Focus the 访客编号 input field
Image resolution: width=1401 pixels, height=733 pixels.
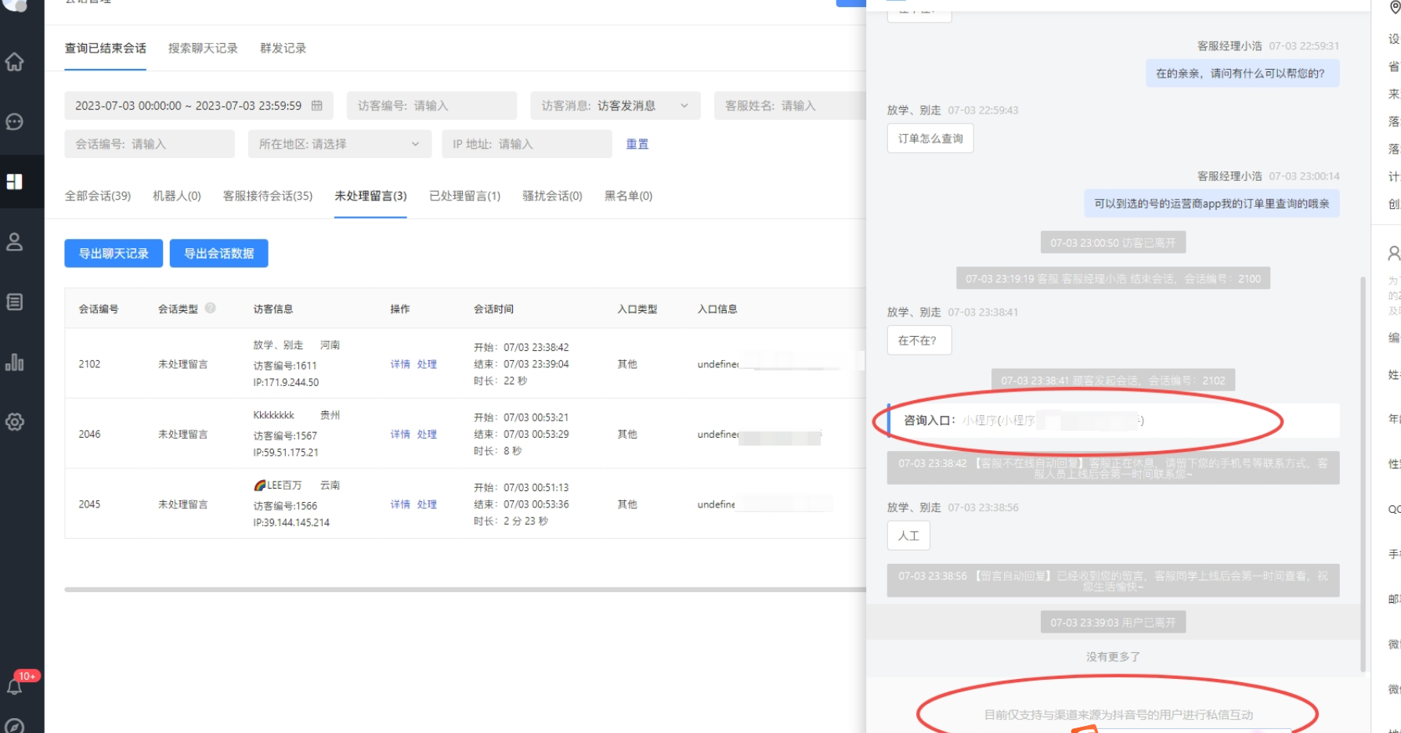coord(431,106)
